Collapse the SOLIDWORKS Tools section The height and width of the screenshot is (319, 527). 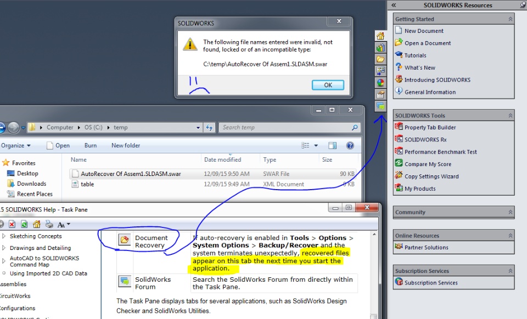(x=510, y=116)
